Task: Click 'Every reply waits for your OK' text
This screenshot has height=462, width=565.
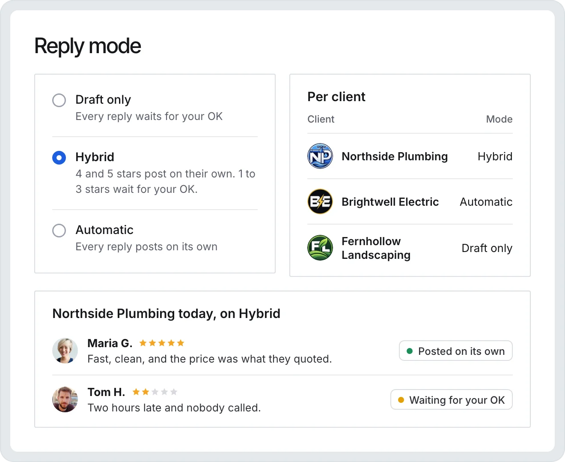Action: click(x=149, y=117)
